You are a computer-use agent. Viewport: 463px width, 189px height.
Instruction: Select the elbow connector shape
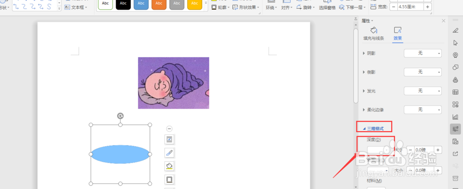[x=16, y=7]
